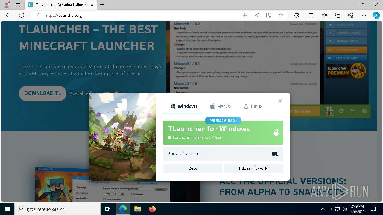Viewport: 383px width, 215px height.
Task: Open a new browser tab
Action: [x=102, y=5]
